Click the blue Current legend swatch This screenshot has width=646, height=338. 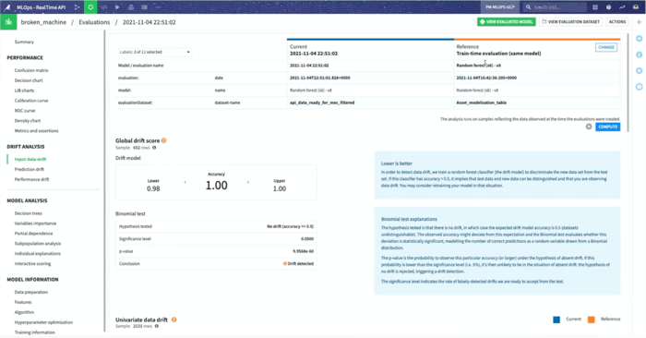556,320
